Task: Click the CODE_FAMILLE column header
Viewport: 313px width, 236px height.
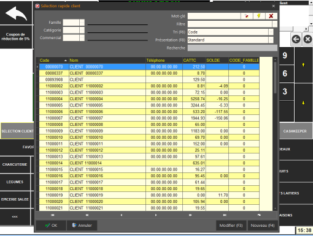Action: click(244, 61)
